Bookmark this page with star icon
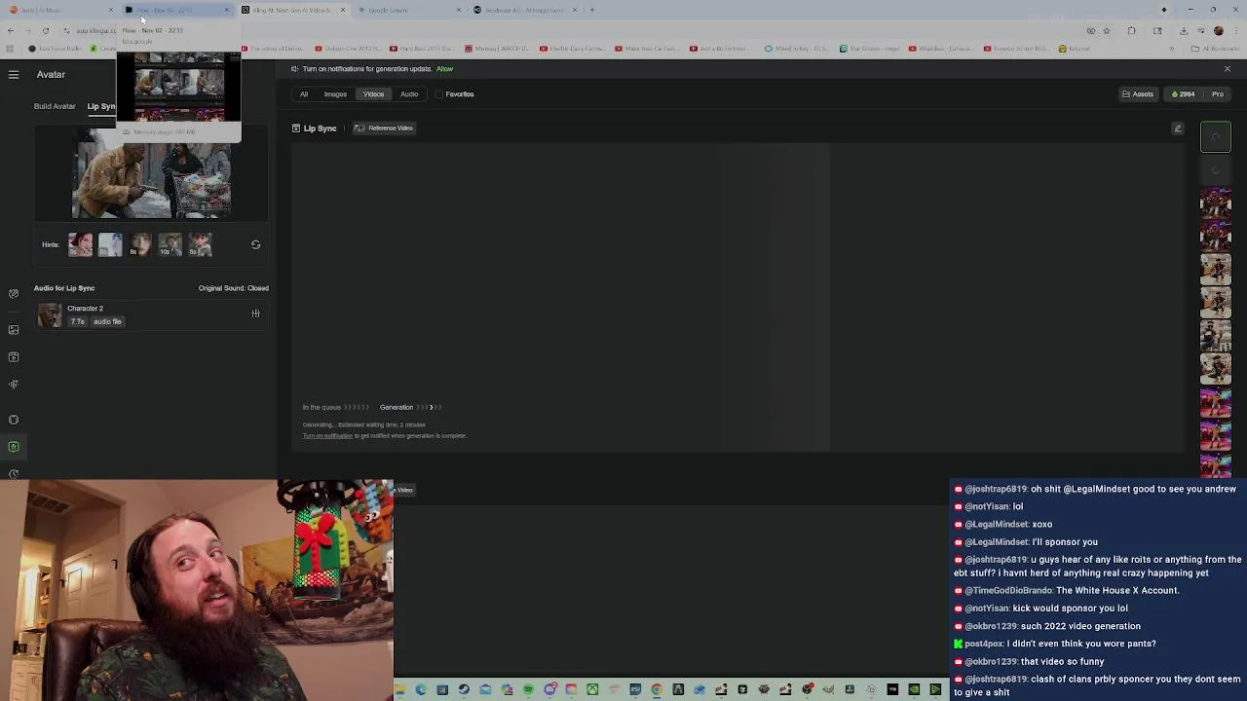1247x701 pixels. pos(1106,31)
